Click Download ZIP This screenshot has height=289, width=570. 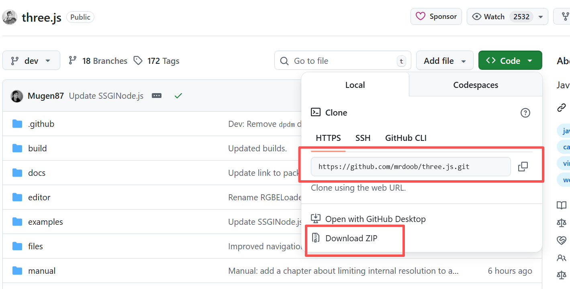point(351,238)
